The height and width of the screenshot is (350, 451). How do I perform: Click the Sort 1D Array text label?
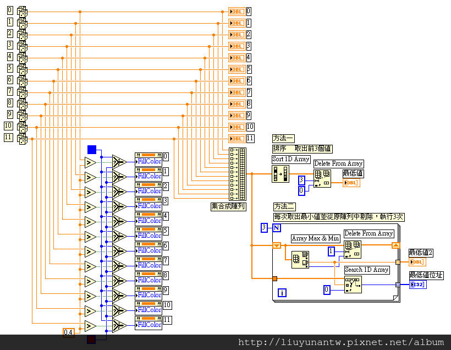pos(291,159)
